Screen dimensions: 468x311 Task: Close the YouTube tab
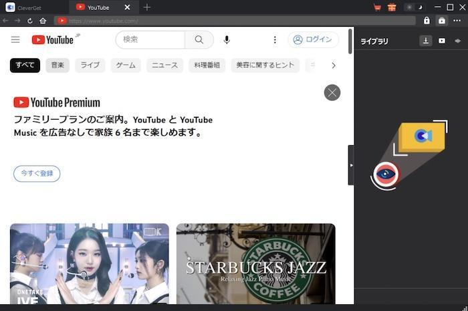[x=127, y=7]
